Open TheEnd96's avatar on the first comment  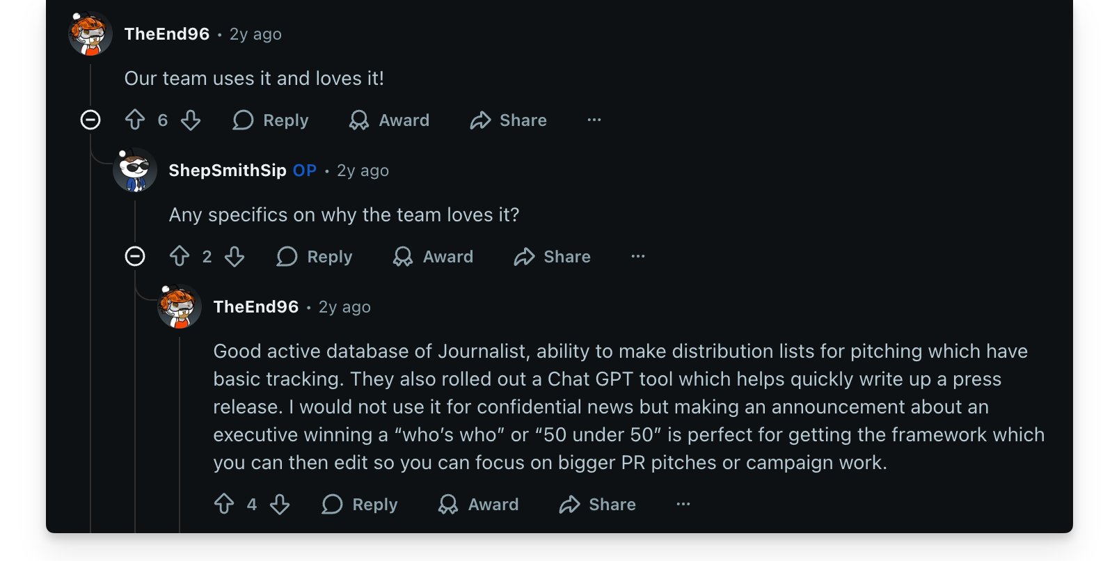point(90,34)
